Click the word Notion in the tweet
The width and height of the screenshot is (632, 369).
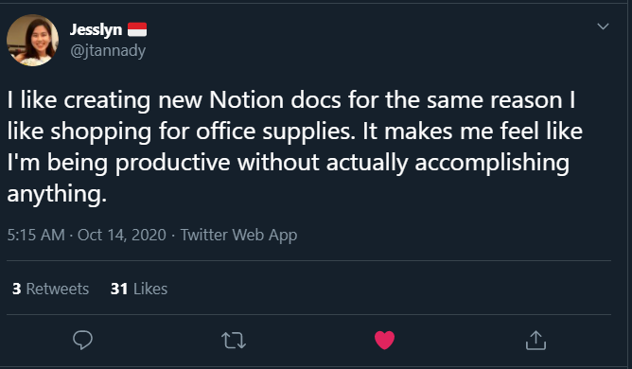(246, 99)
